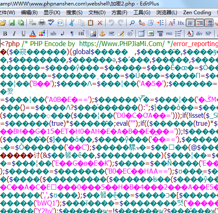This screenshot has width=218, height=213.
Task: Open the 文档(D) menu
Action: 97,13
